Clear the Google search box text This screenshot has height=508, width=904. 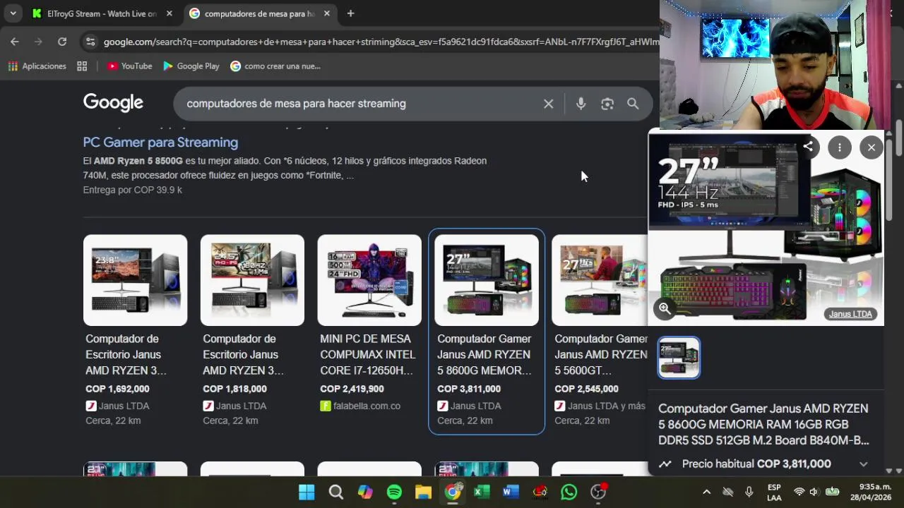[548, 104]
